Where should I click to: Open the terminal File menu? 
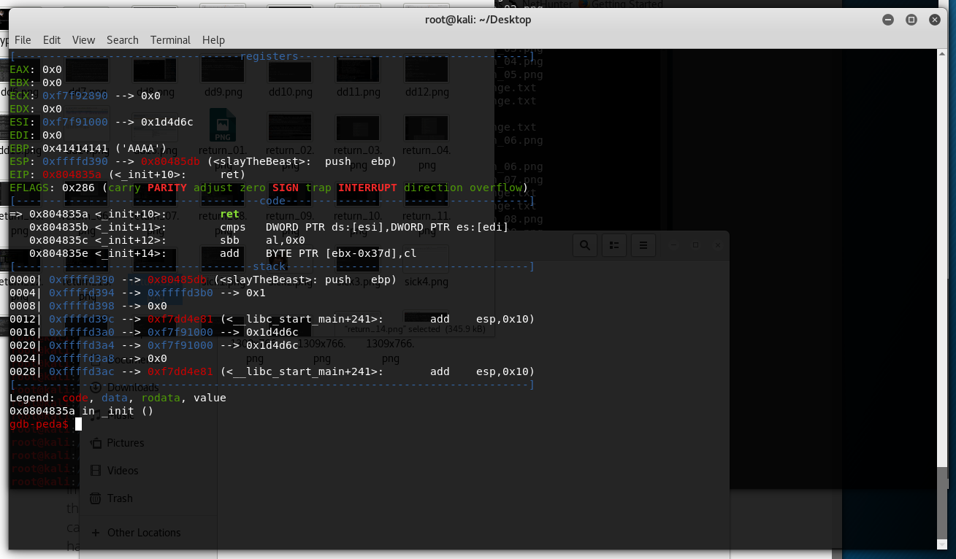coord(23,40)
